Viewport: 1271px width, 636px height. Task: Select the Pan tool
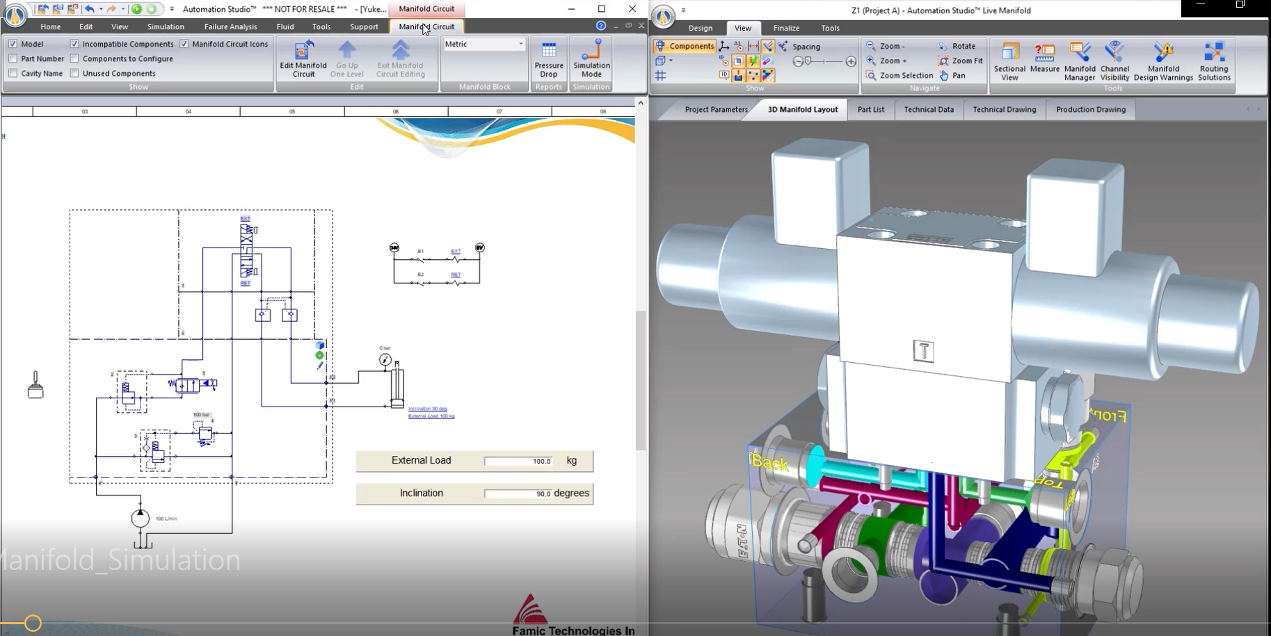tap(952, 75)
